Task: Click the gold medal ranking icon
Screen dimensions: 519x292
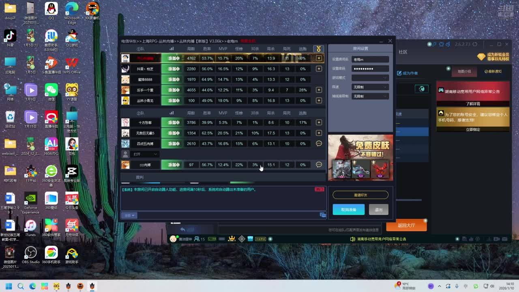Action: (x=319, y=49)
